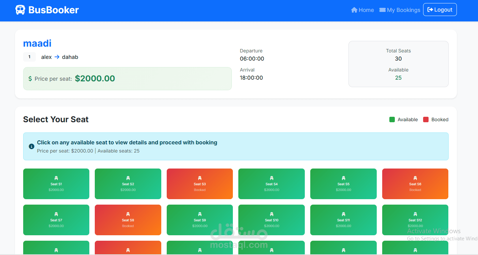Click the dollar sign price icon

(30, 79)
